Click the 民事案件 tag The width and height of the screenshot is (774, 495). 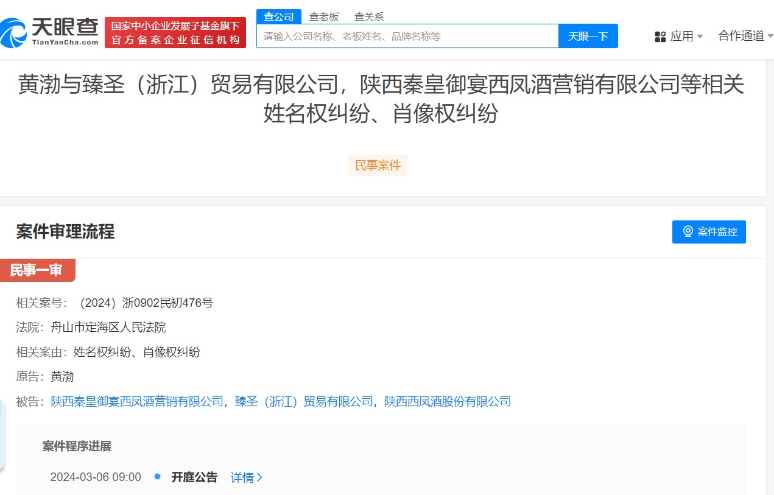click(x=378, y=165)
